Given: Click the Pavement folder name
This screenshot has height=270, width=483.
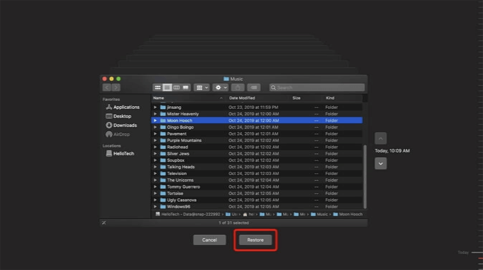Looking at the screenshot, I should click(176, 134).
